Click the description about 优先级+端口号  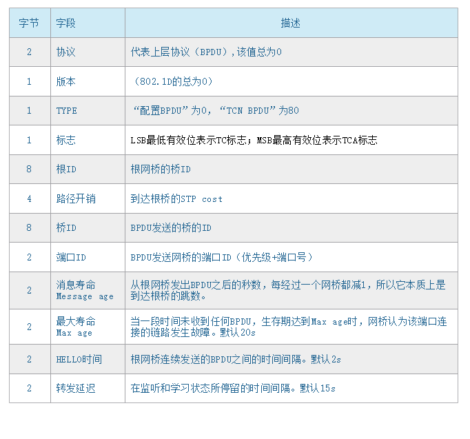[221, 257]
